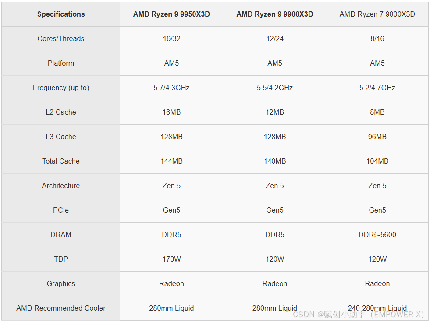Click the 8MB L2 cache value

pos(377,112)
